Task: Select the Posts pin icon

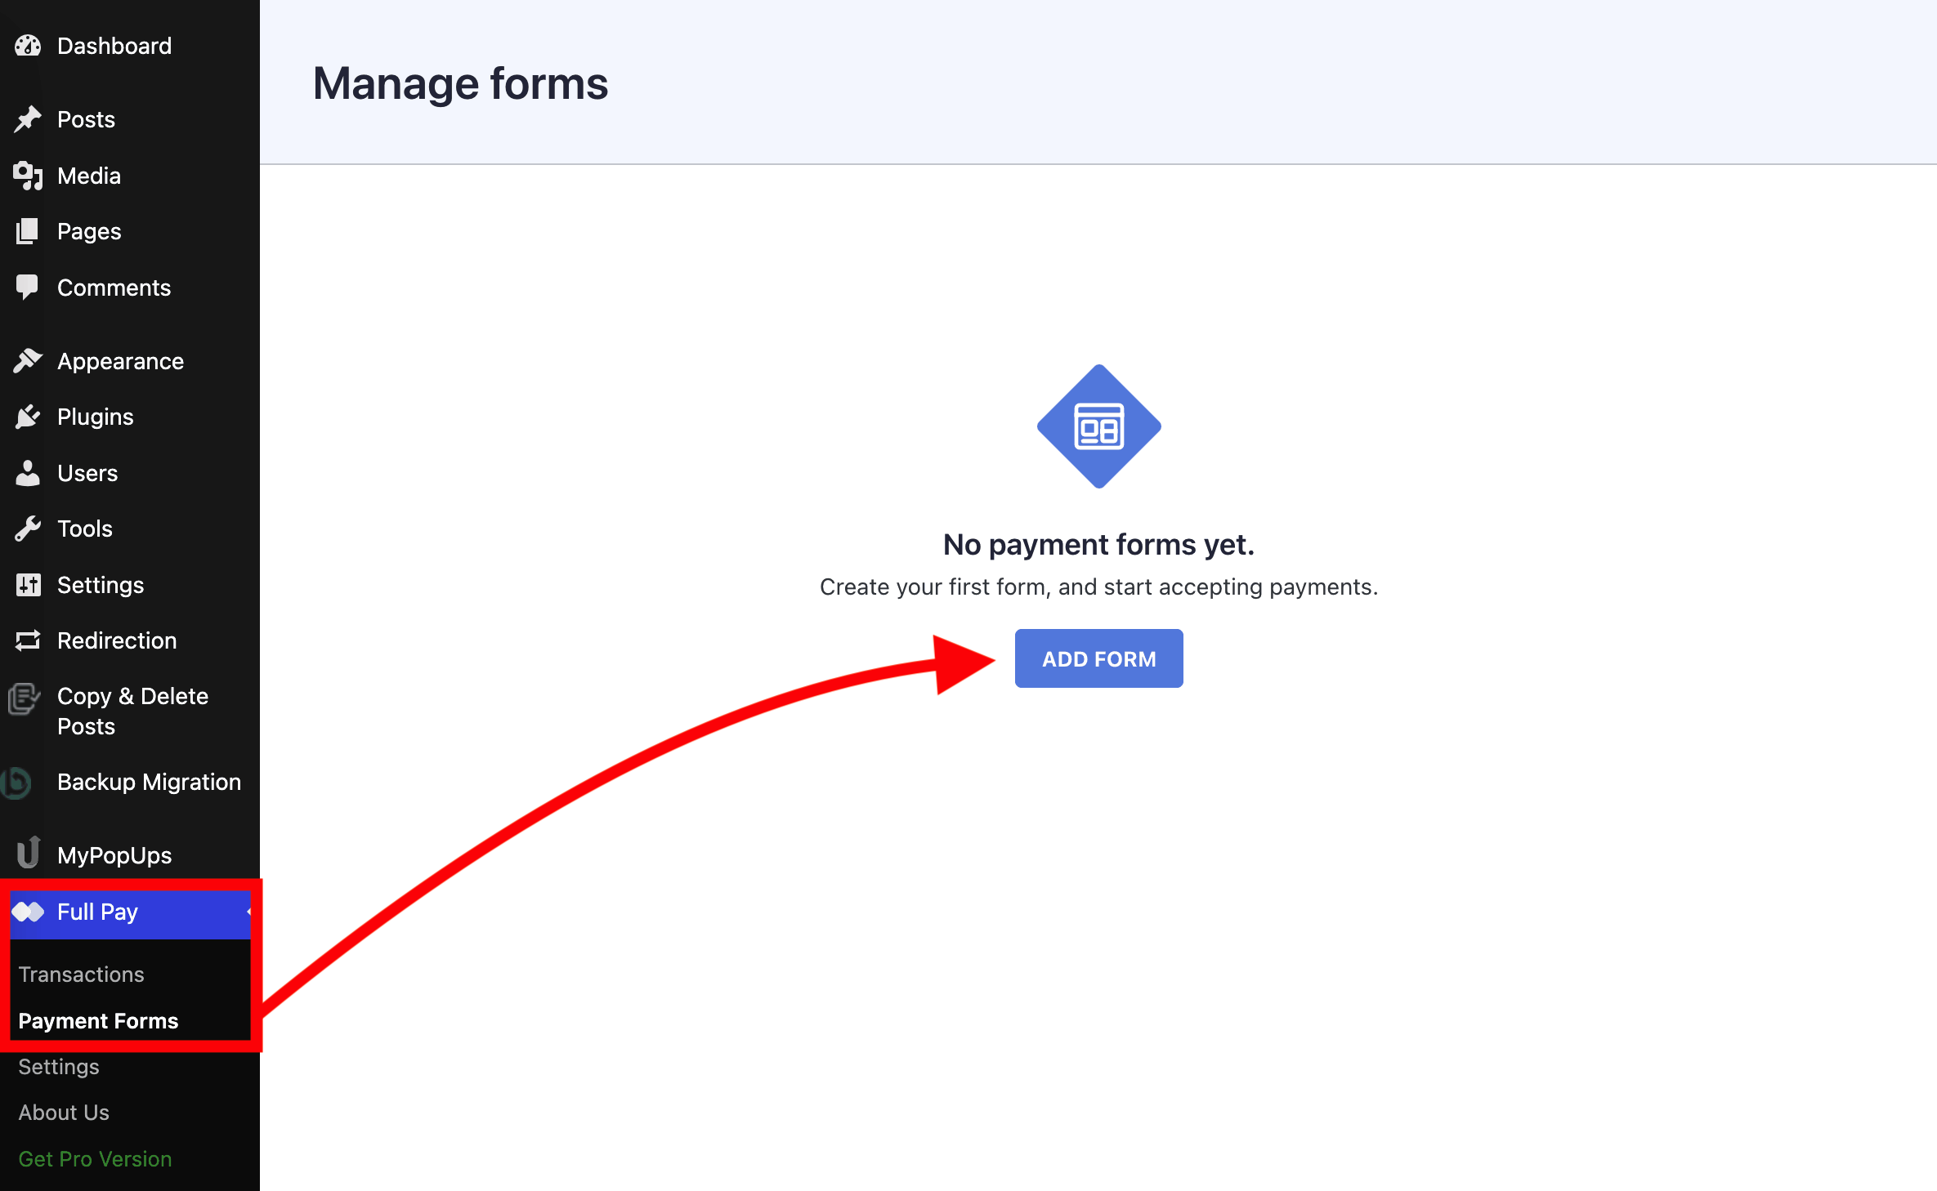Action: [28, 118]
